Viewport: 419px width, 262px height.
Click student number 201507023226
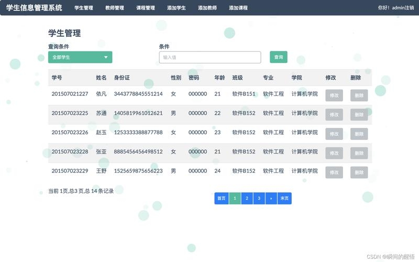[x=70, y=133]
